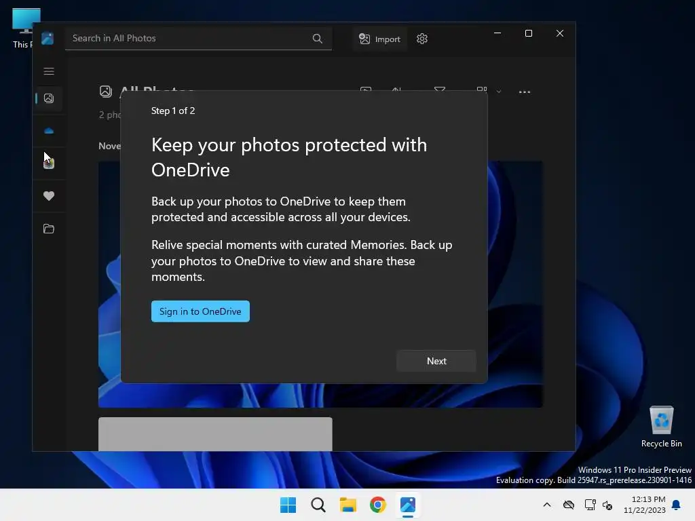Open Windows Start menu
The image size is (695, 521).
(288, 505)
